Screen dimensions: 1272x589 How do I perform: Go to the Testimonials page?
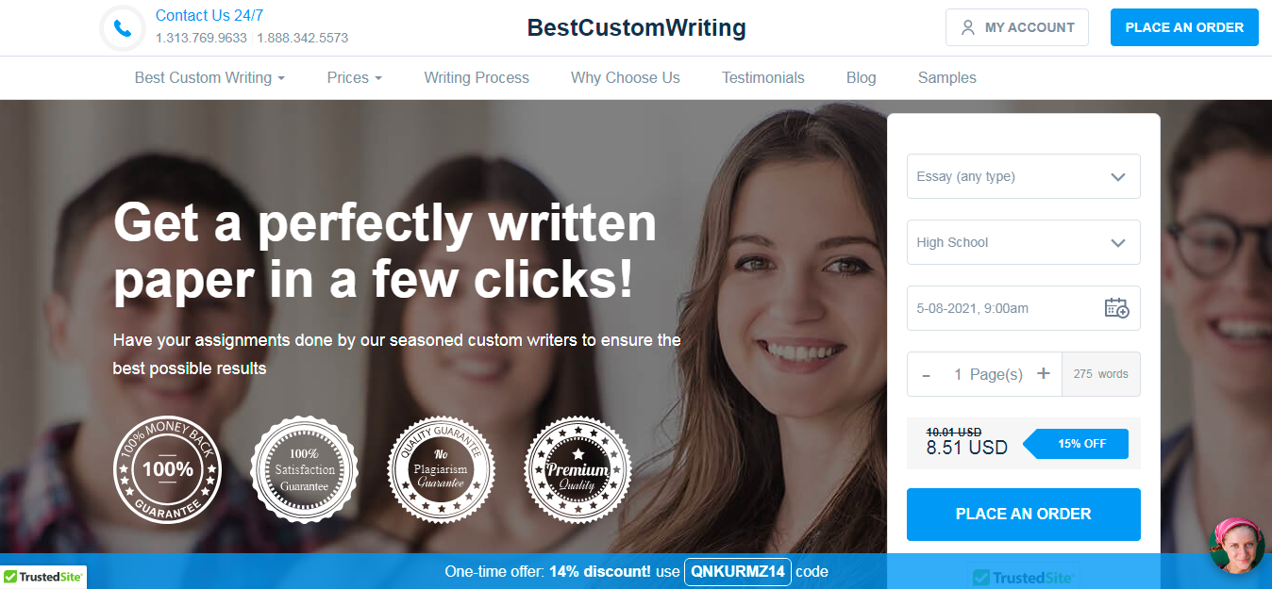click(763, 78)
